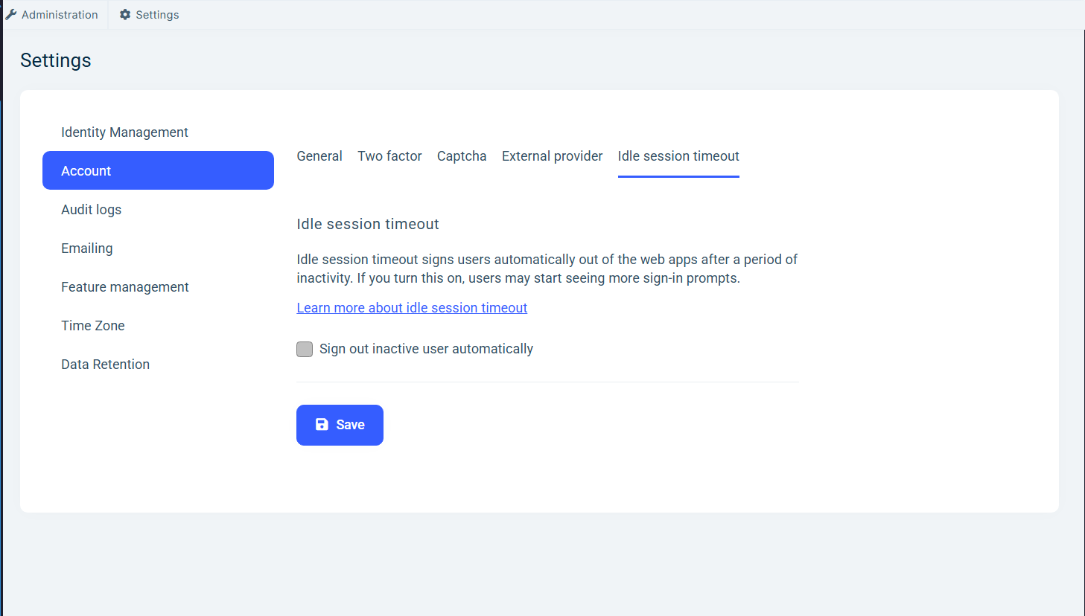This screenshot has height=616, width=1085.
Task: Click the wrench icon beside Administration
Action: pyautogui.click(x=11, y=14)
